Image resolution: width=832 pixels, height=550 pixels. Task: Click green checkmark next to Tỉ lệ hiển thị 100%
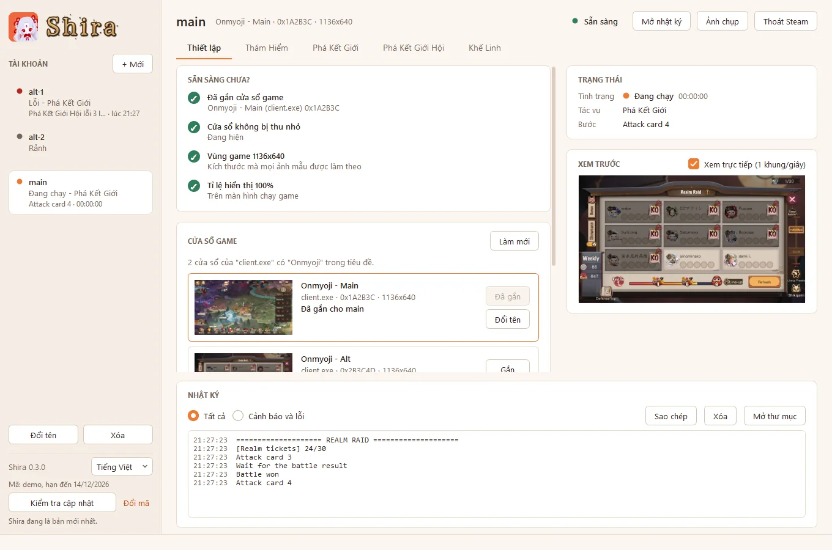(x=194, y=186)
